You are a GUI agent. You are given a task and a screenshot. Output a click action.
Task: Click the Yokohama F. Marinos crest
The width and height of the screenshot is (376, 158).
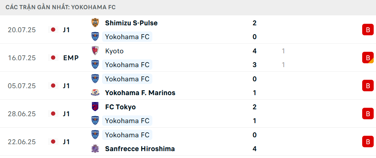tap(95, 93)
